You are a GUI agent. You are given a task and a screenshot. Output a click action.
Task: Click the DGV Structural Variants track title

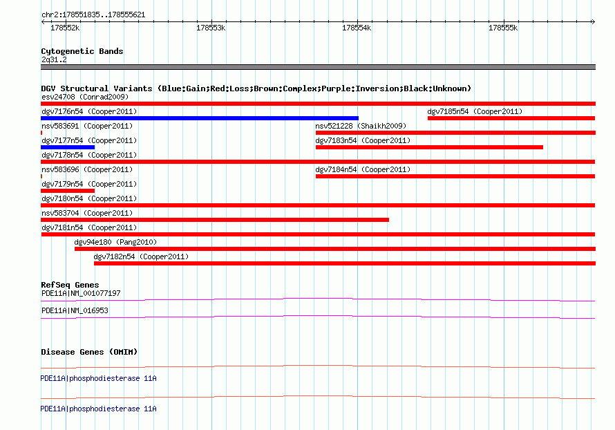(x=256, y=88)
